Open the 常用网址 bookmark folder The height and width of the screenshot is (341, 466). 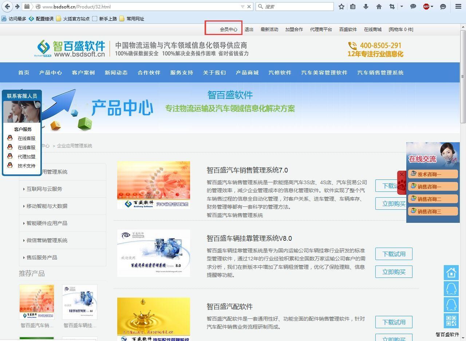click(132, 19)
